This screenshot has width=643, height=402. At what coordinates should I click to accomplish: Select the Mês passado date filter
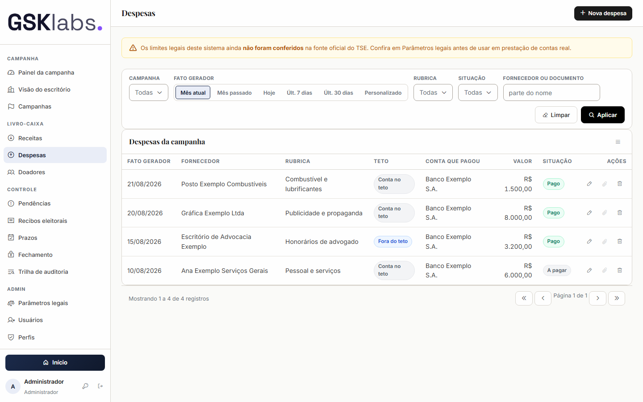pos(234,93)
